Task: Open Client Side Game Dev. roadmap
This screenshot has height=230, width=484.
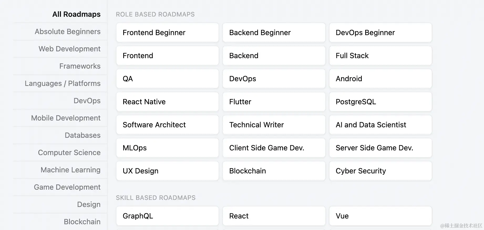Action: point(274,148)
